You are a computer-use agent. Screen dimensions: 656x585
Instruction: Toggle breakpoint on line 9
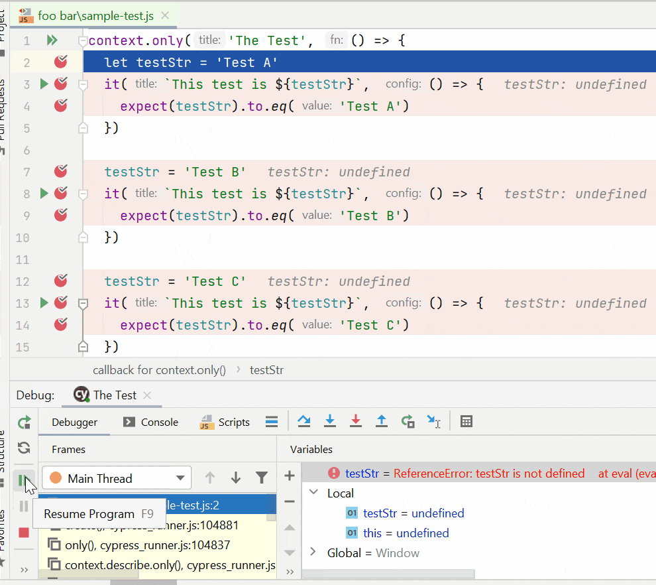(x=61, y=215)
